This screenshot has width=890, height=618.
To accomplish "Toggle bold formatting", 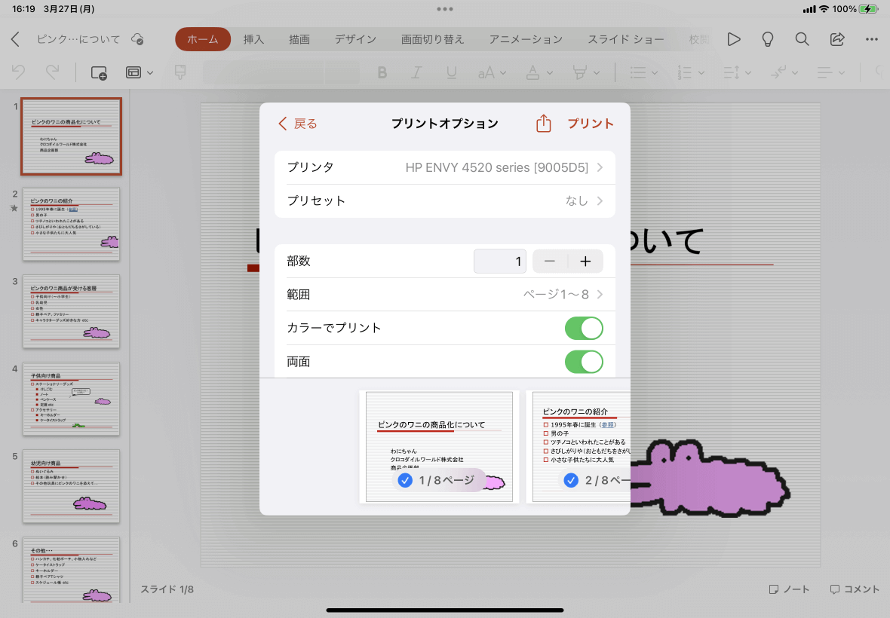I will 382,72.
